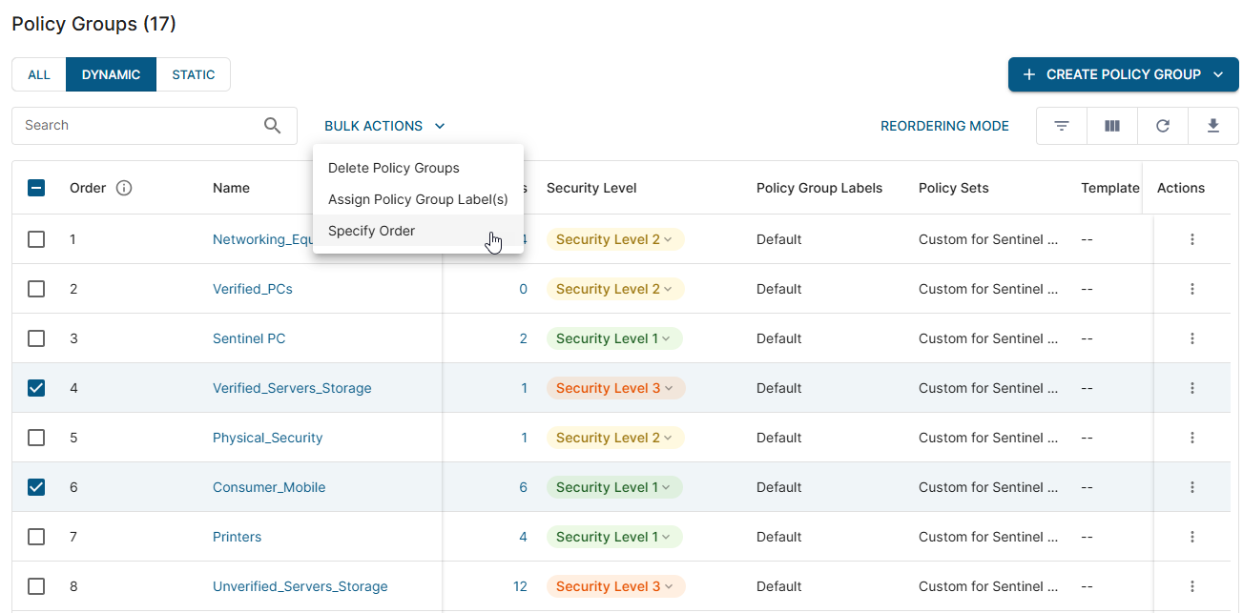Click the filter icon in the toolbar

click(1061, 126)
